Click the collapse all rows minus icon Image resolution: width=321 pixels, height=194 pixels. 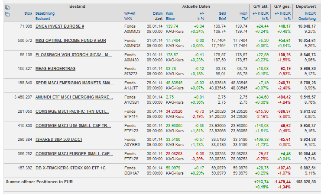click(6, 14)
